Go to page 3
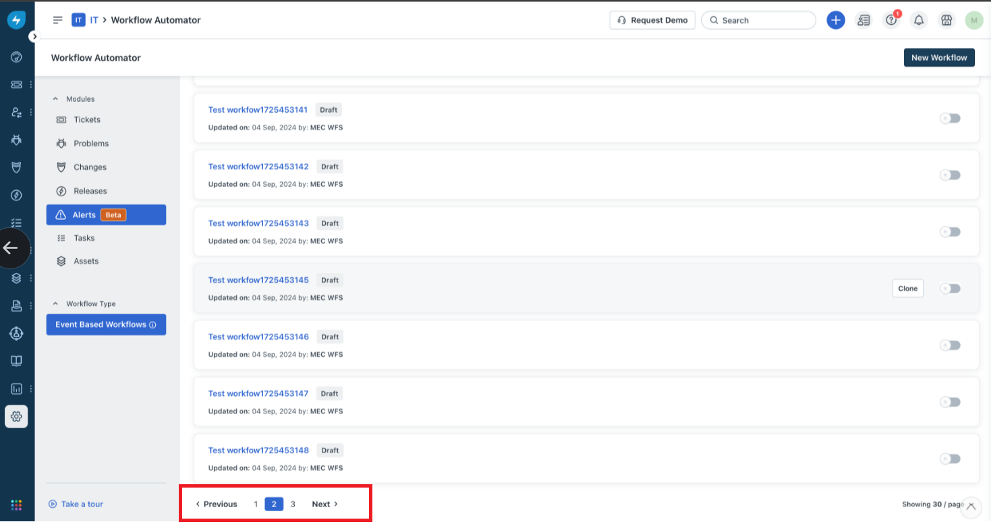The width and height of the screenshot is (991, 524). click(293, 504)
